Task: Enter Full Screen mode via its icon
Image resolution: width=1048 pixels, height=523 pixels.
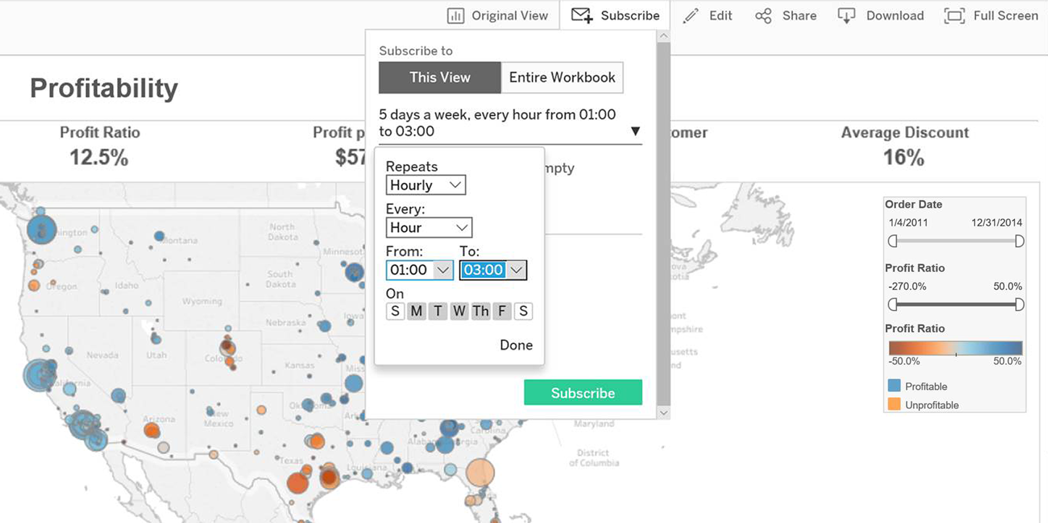Action: click(x=954, y=15)
